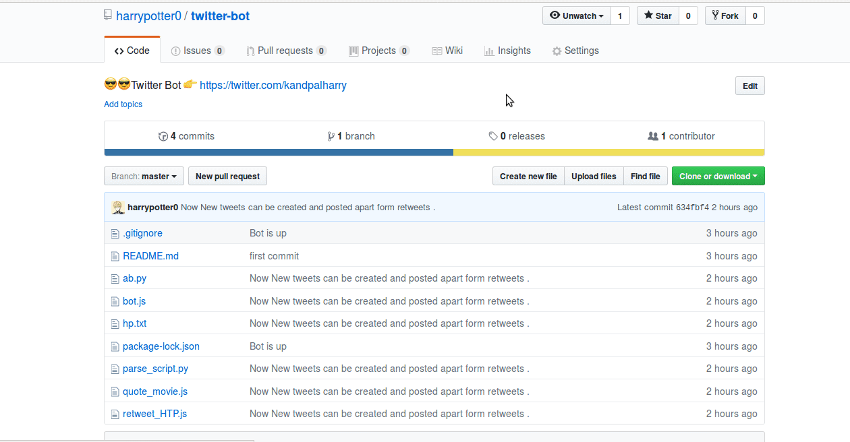The image size is (850, 442).
Task: Click the graph icon on Insights tab
Action: coord(489,51)
